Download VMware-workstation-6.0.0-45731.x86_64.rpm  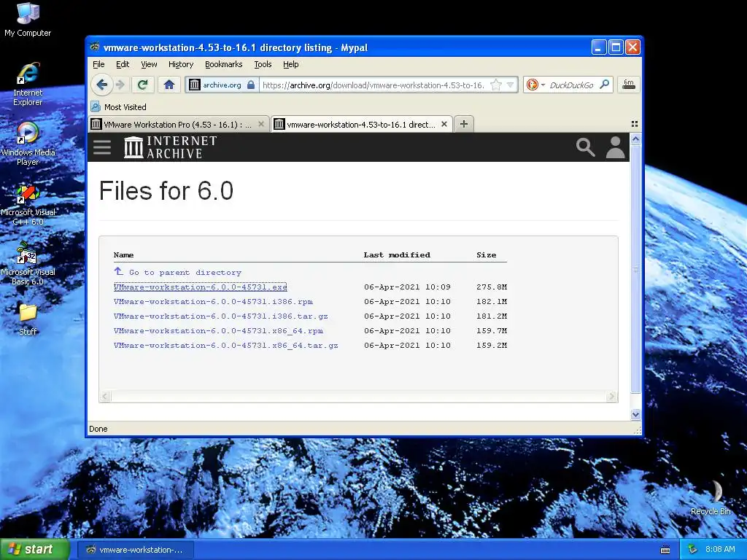[218, 330]
